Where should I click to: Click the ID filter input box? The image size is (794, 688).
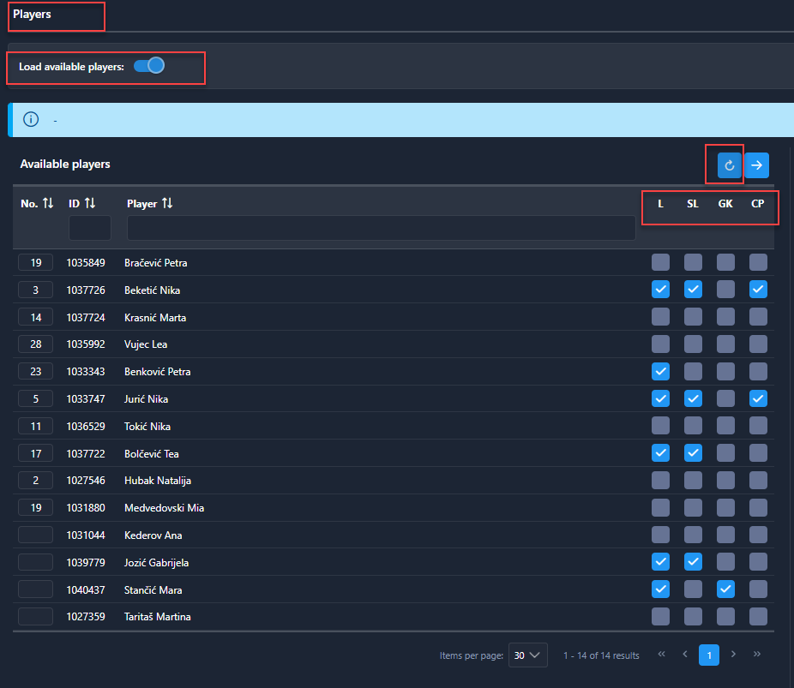tap(90, 228)
